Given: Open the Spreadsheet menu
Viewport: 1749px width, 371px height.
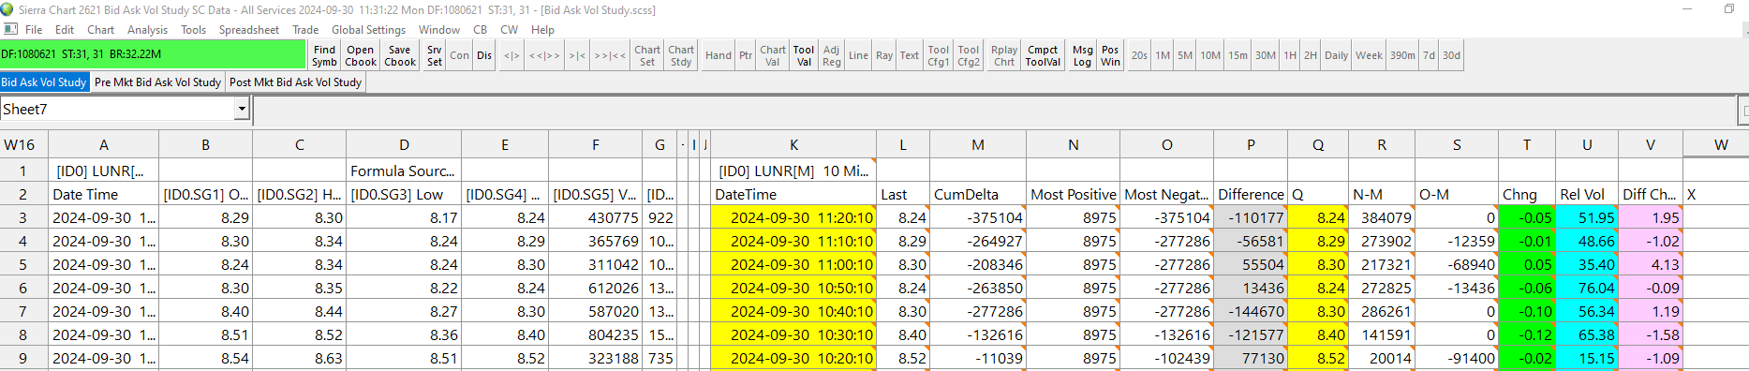Looking at the screenshot, I should coord(248,29).
